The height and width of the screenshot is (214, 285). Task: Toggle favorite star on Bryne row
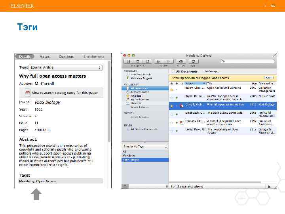tap(171, 98)
